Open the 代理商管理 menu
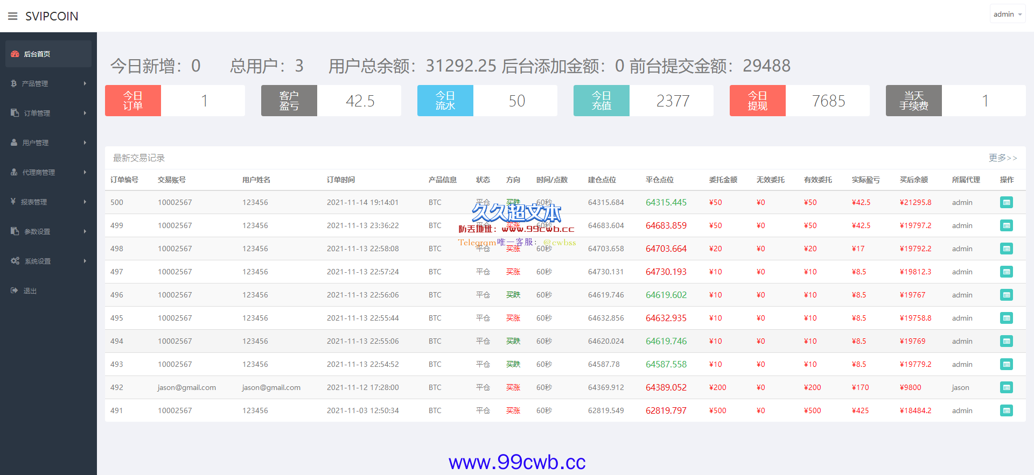This screenshot has width=1034, height=475. click(48, 172)
